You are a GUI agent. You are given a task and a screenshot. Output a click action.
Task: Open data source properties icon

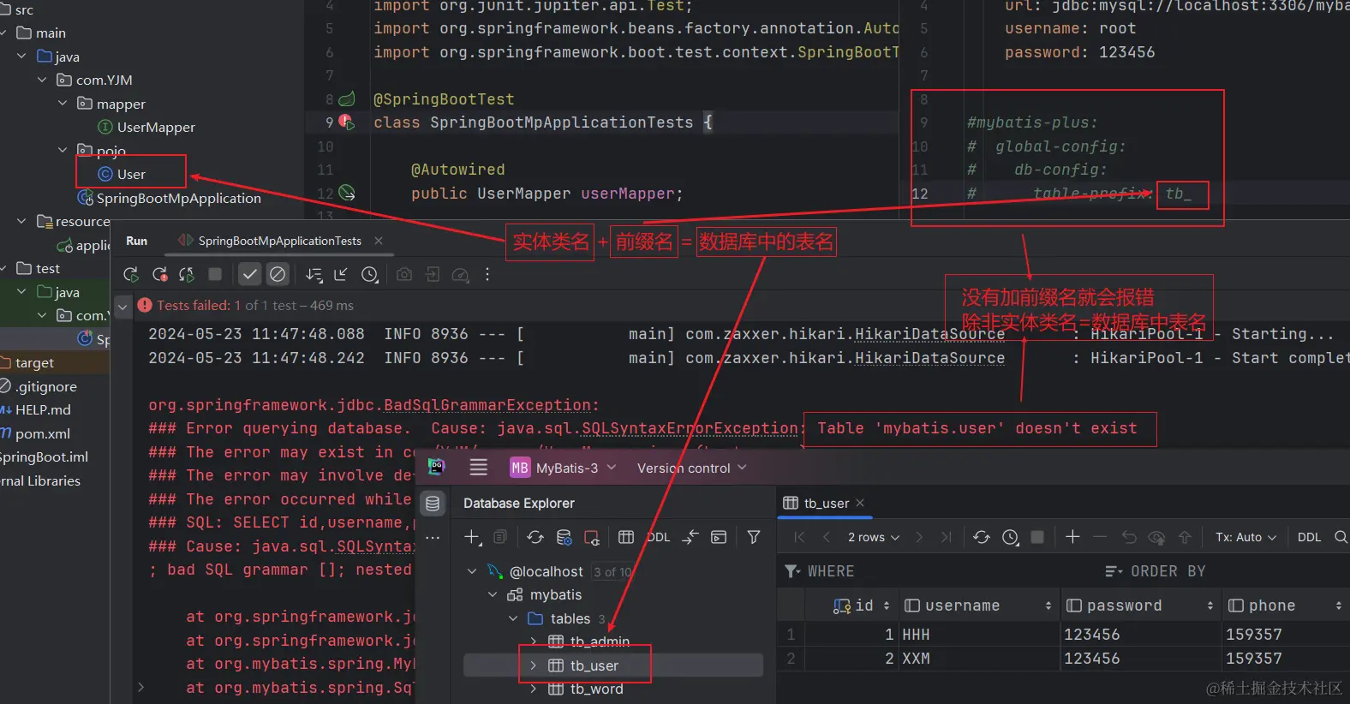pos(564,537)
